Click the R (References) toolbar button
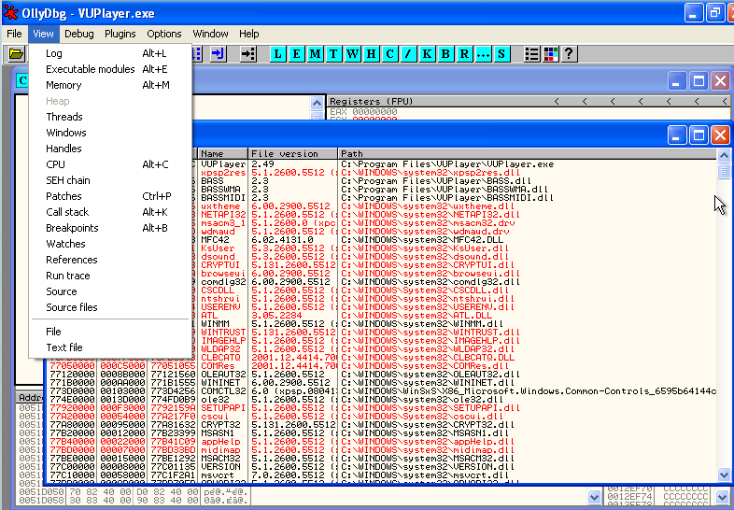This screenshot has height=510, width=734. click(464, 54)
